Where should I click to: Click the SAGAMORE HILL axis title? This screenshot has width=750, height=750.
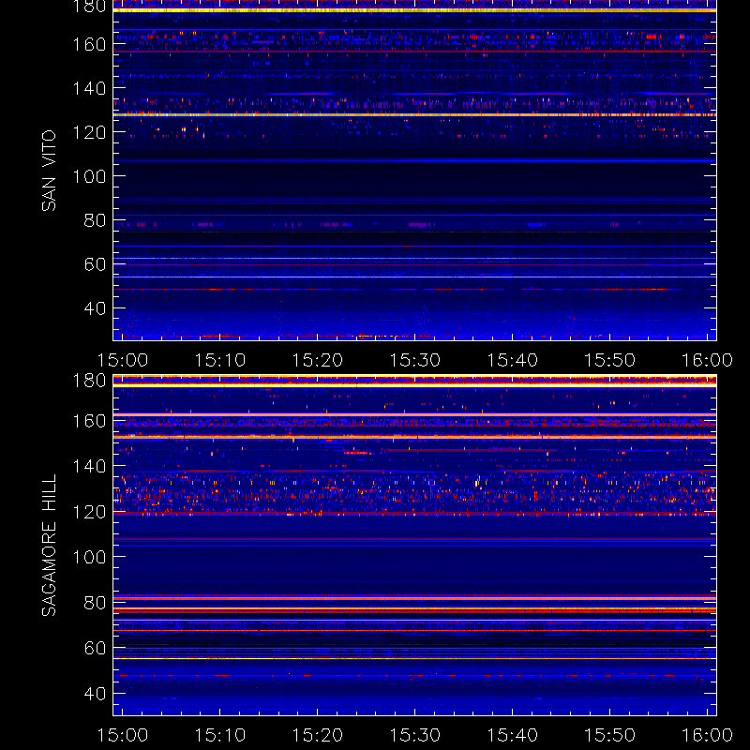pos(49,546)
